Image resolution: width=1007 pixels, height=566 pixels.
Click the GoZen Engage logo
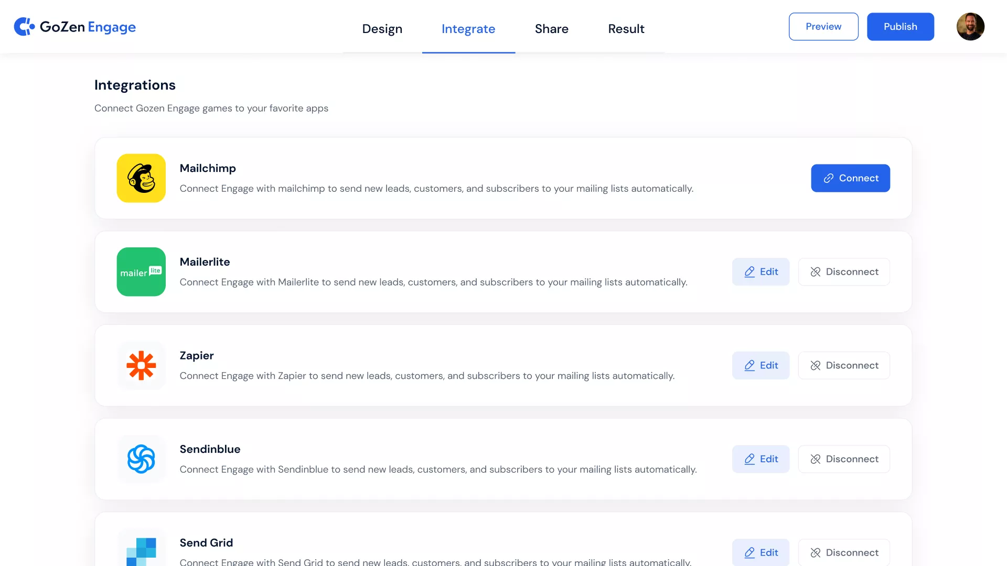click(x=75, y=27)
